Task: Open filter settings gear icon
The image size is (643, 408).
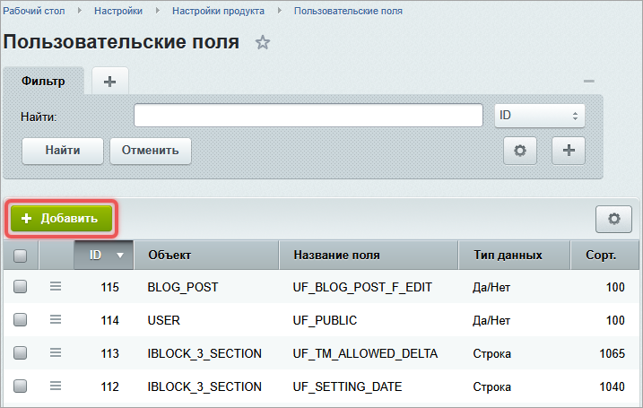Action: [518, 151]
